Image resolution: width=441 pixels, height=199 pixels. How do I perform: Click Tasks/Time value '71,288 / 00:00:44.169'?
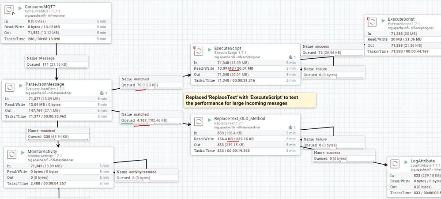[410, 51]
